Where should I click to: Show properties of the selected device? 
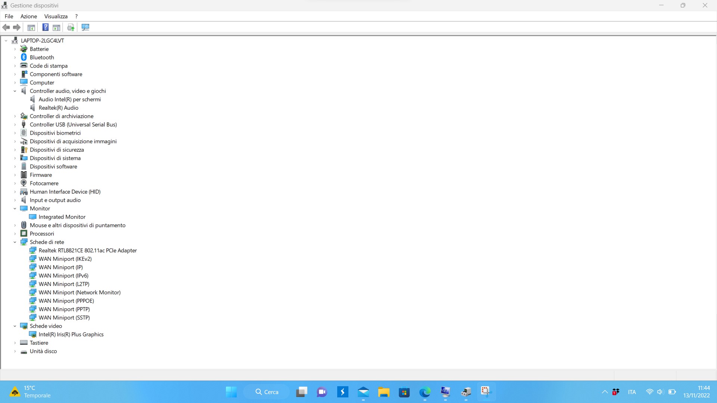(56, 27)
